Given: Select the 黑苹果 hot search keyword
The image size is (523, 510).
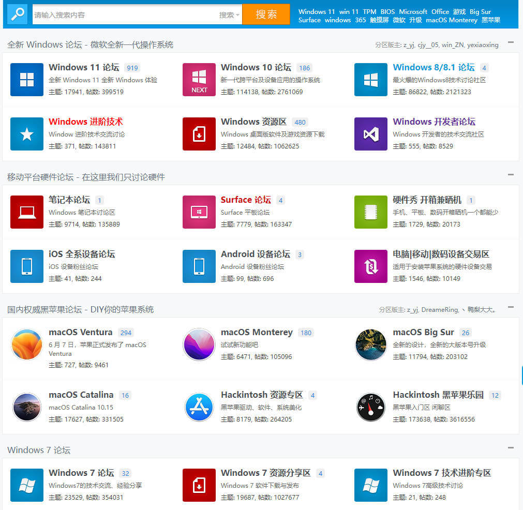Looking at the screenshot, I should tap(490, 20).
